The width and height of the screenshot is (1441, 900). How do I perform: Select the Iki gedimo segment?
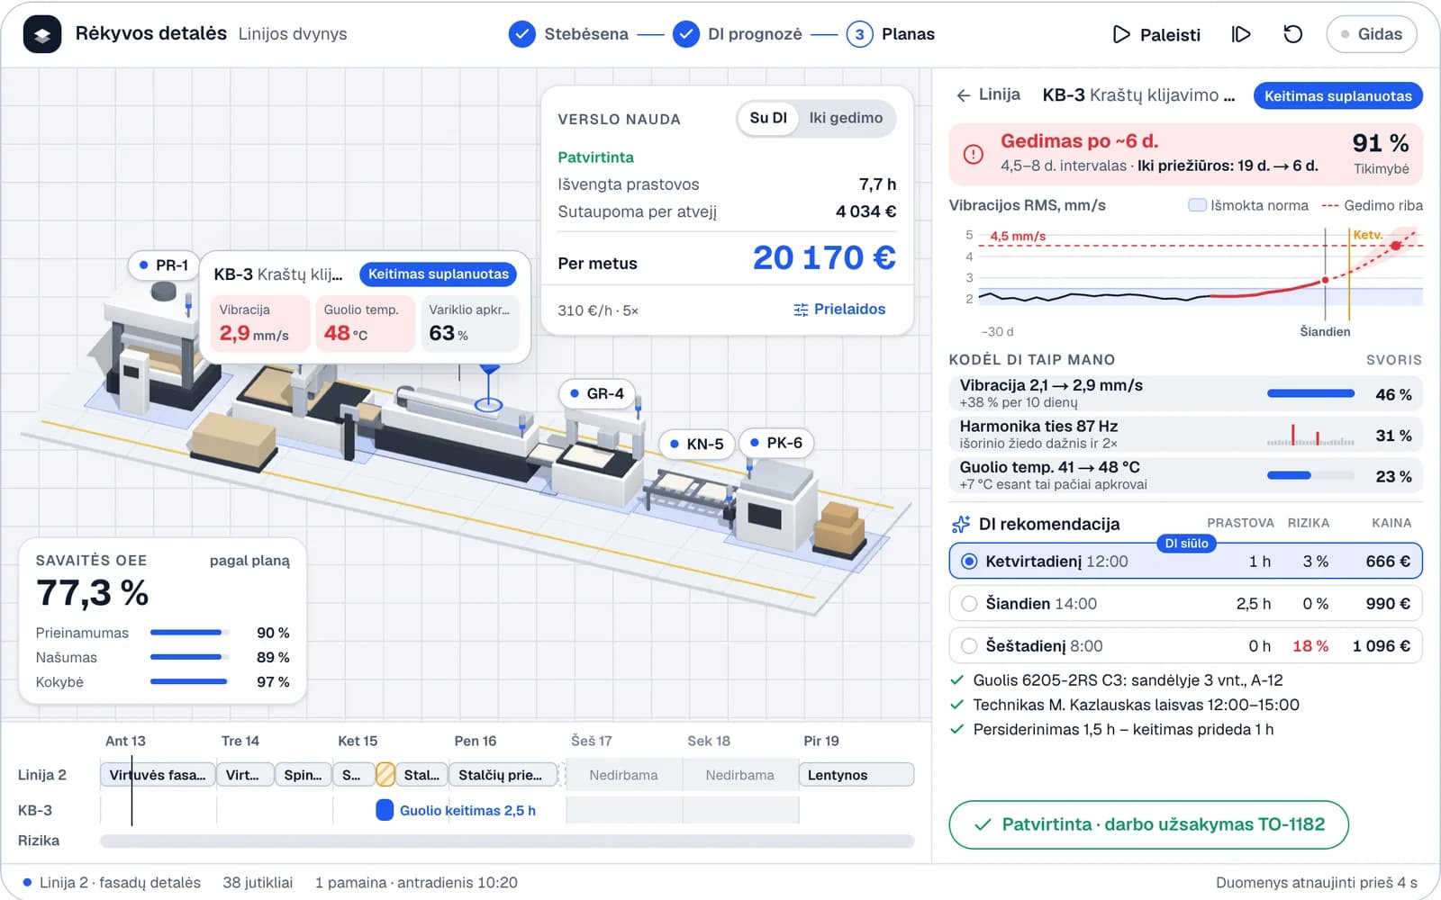click(846, 118)
